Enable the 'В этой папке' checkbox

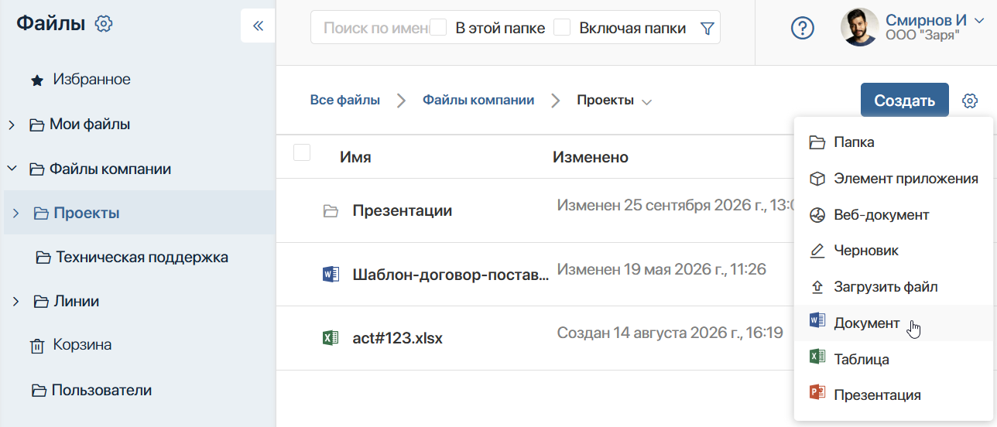(439, 27)
